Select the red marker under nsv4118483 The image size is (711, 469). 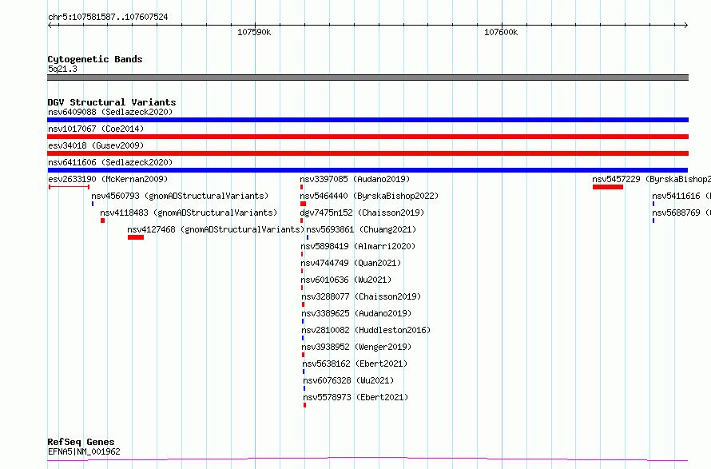coord(102,221)
